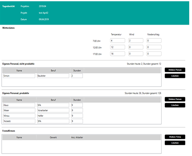Screen dimensions: 192x156
Task: Select the 7:00 Uhr Niederschlag field
Action: [154, 40]
